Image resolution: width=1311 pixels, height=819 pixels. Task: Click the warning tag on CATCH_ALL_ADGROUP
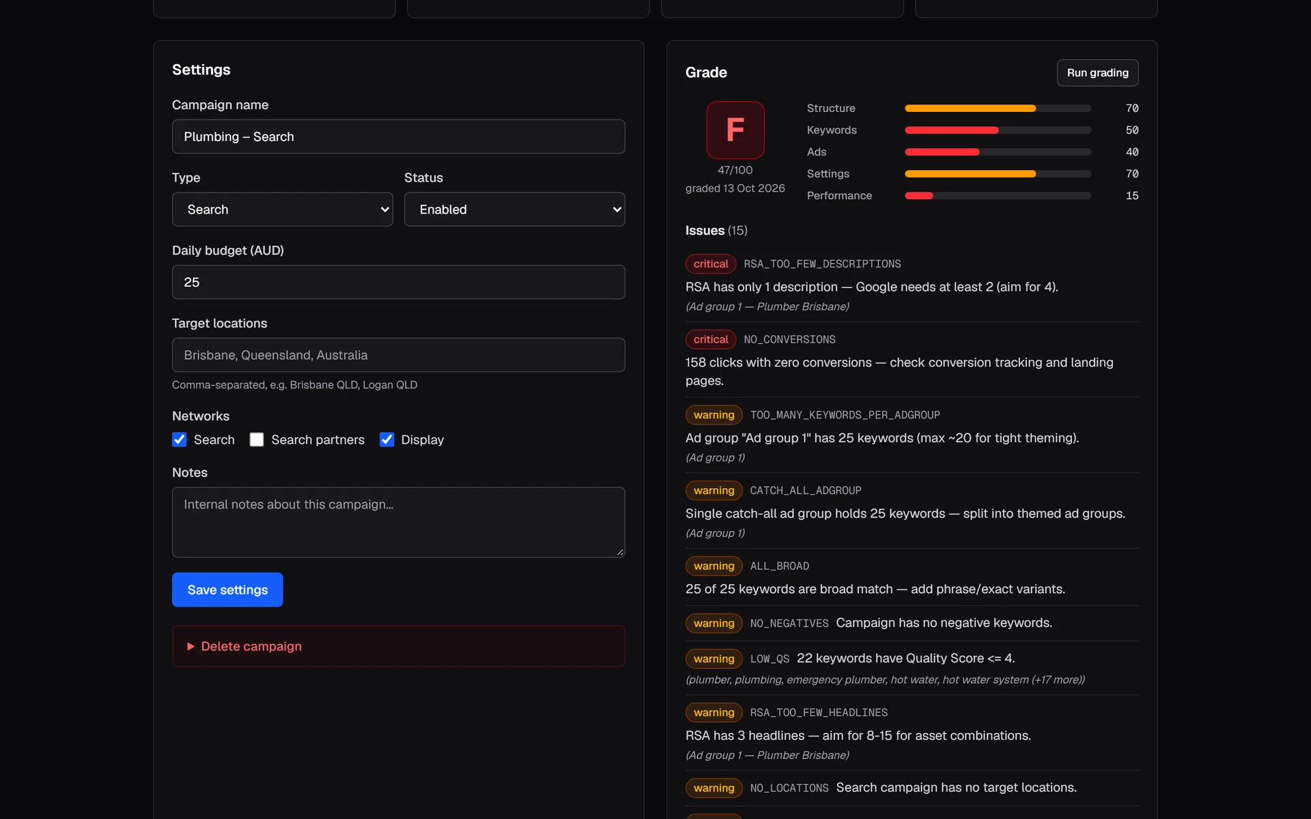click(714, 491)
